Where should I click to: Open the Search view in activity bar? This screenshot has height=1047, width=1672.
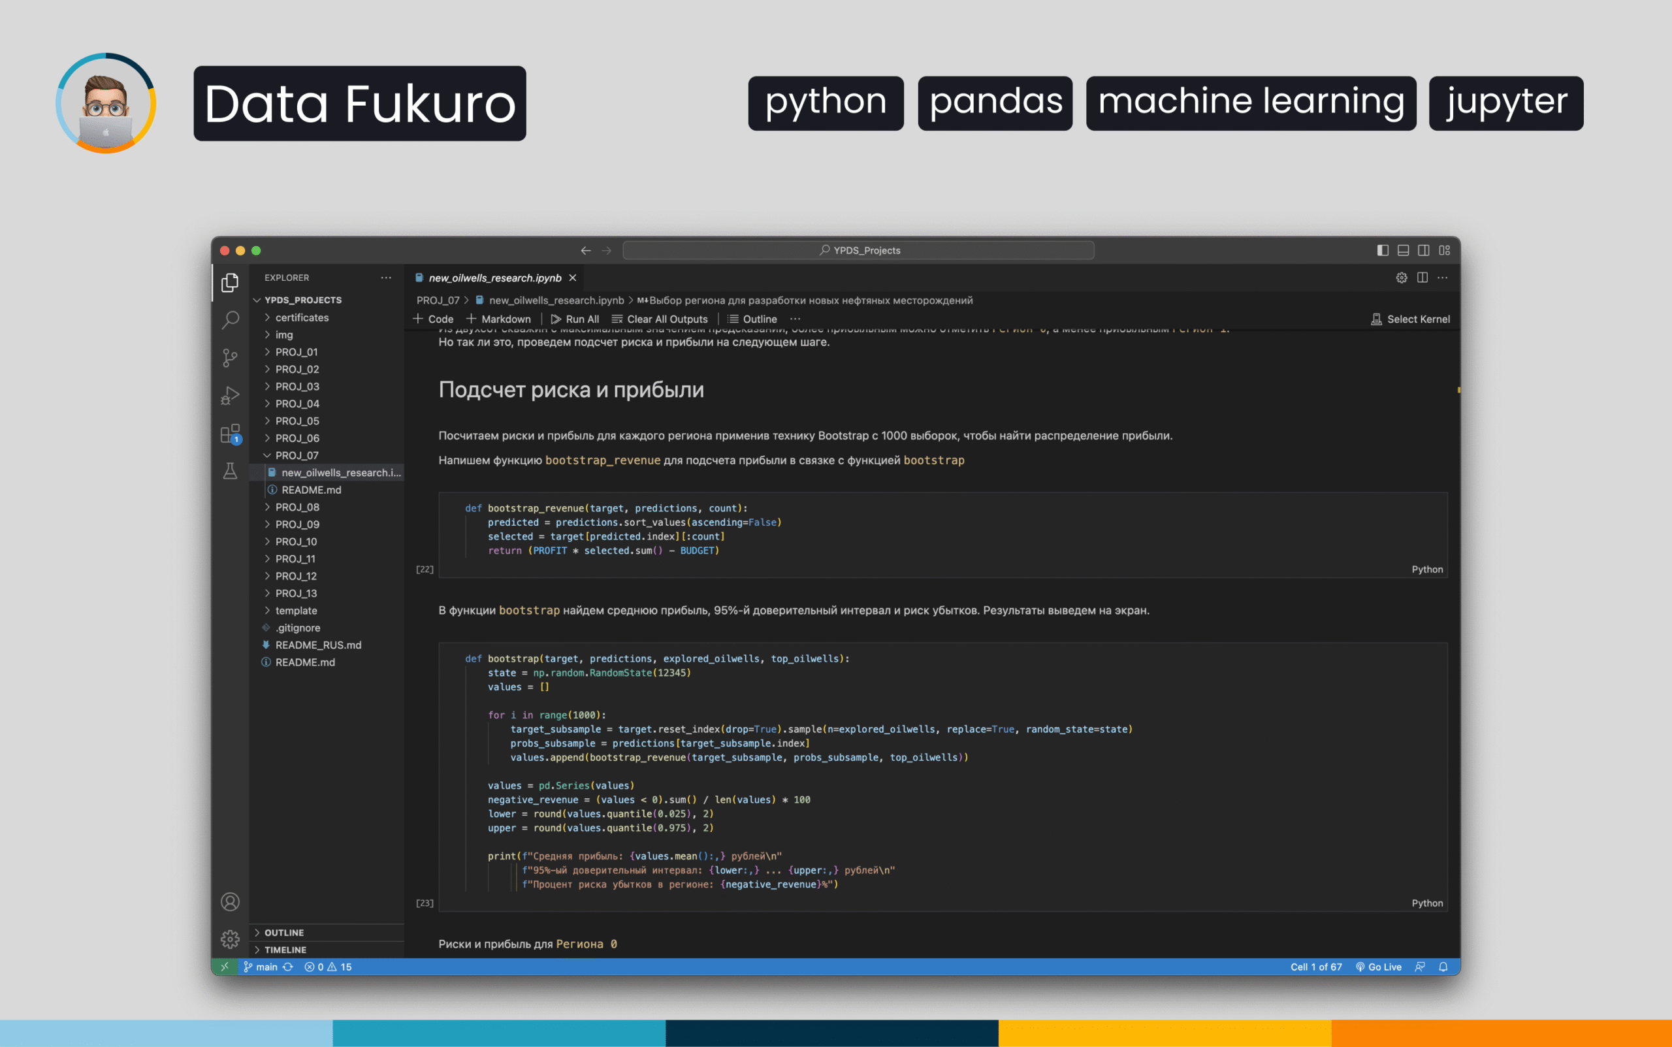click(x=230, y=320)
